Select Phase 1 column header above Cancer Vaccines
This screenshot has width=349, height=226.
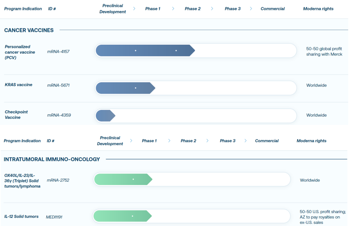[x=153, y=8]
